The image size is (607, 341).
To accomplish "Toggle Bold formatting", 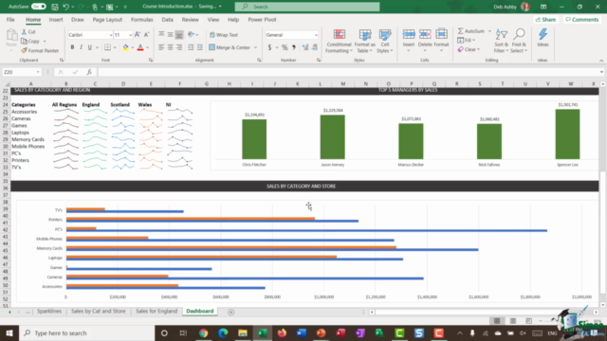I will click(x=72, y=47).
